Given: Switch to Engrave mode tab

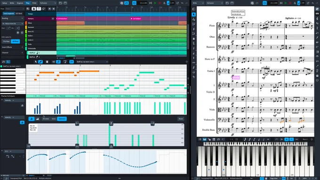Looking at the screenshot, I should (20, 3).
